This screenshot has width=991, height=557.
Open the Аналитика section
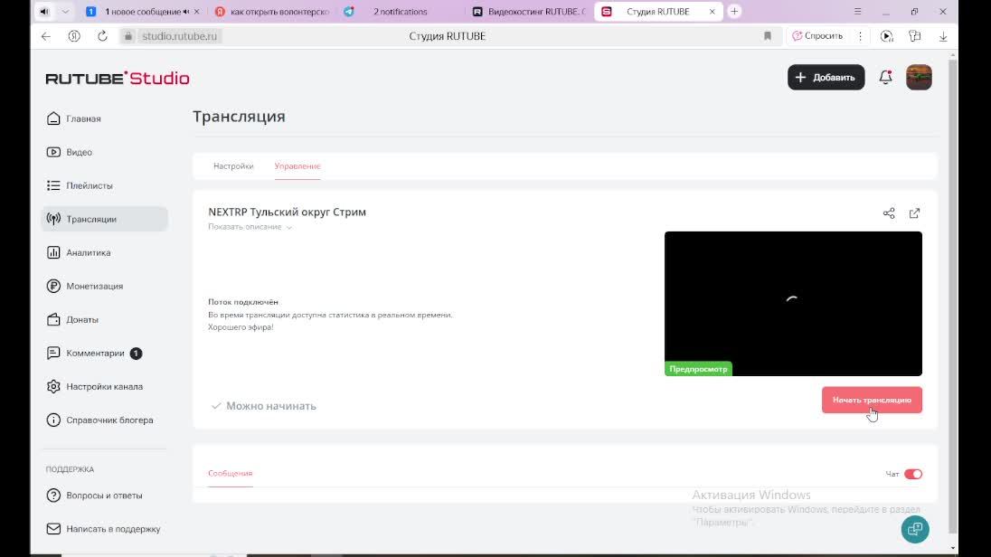(79, 253)
